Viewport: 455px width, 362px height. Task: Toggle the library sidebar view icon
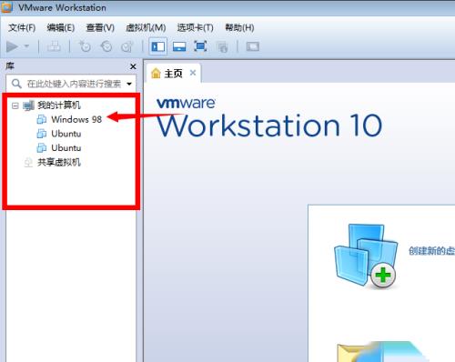point(158,46)
